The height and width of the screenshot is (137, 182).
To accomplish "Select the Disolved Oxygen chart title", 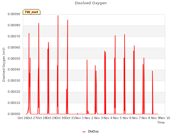I will point(91,3).
